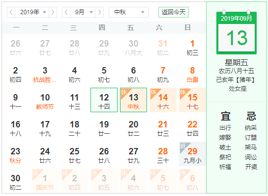Click 词讼 in the 忌 list

[251, 157]
